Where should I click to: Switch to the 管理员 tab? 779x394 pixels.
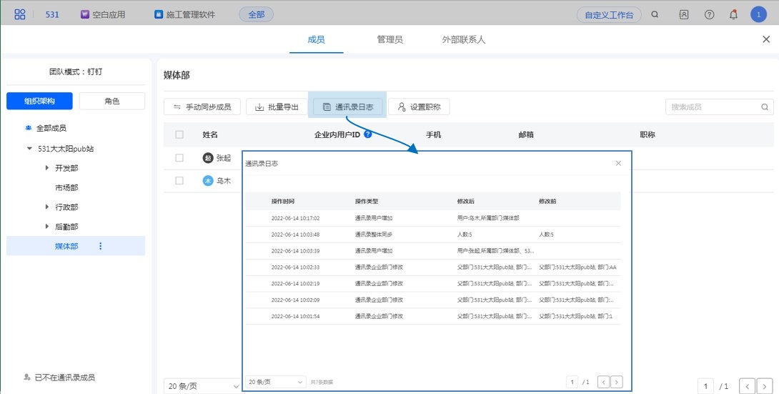pos(389,40)
